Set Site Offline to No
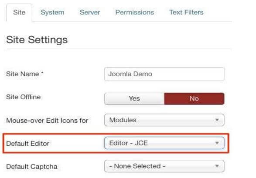The width and height of the screenshot is (256, 178). point(194,98)
